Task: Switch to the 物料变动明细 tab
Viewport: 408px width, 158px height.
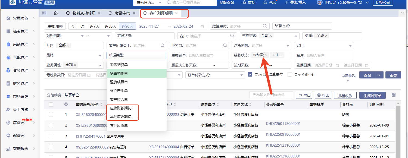Action: [84, 13]
